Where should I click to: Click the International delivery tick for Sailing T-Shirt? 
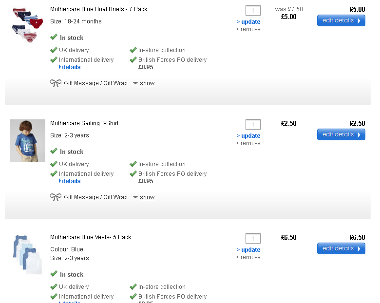coord(54,174)
